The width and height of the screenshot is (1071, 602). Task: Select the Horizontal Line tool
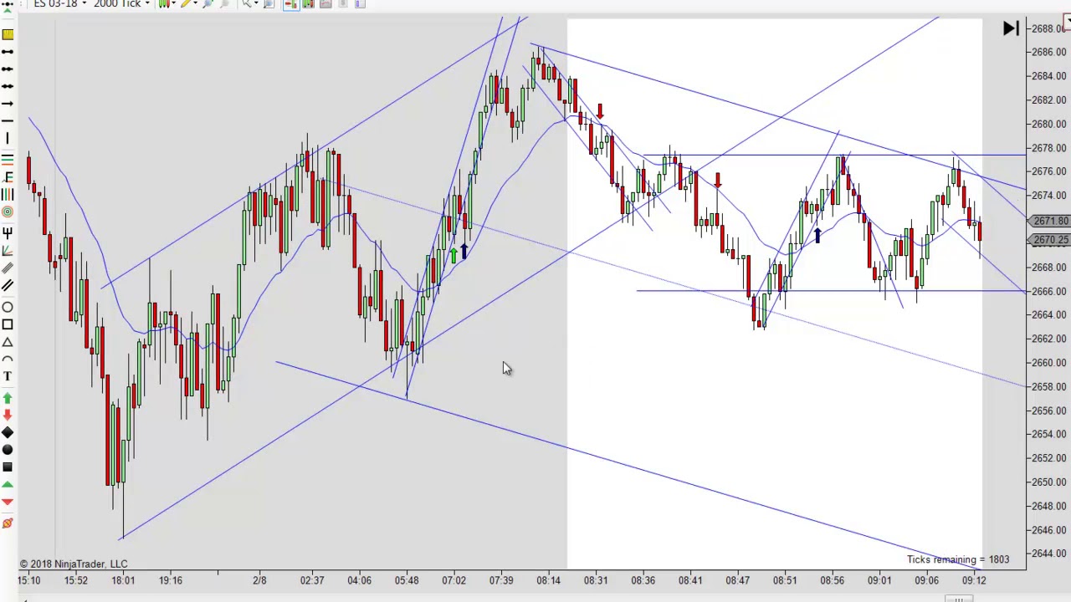click(7, 121)
